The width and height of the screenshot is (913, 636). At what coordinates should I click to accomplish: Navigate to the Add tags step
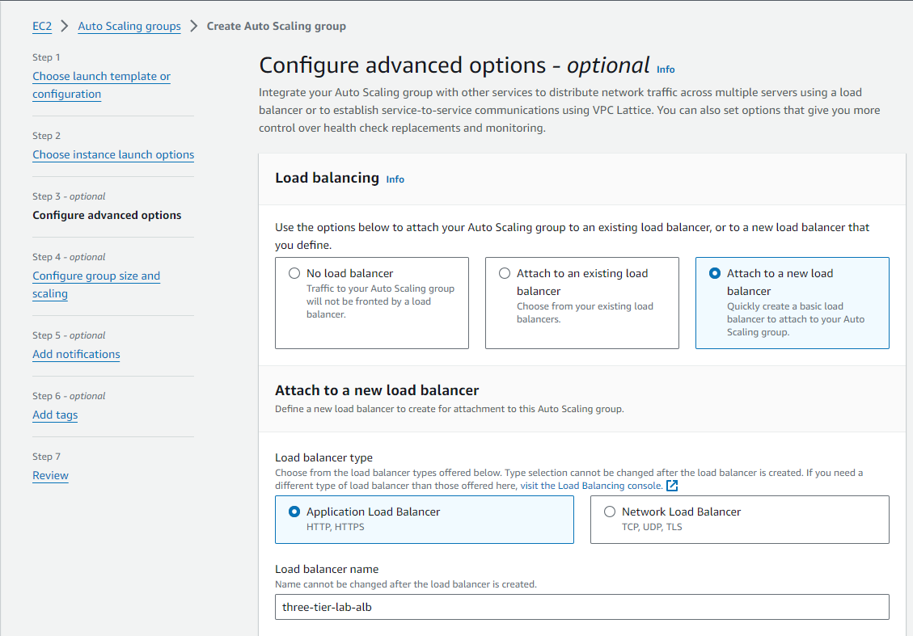55,415
